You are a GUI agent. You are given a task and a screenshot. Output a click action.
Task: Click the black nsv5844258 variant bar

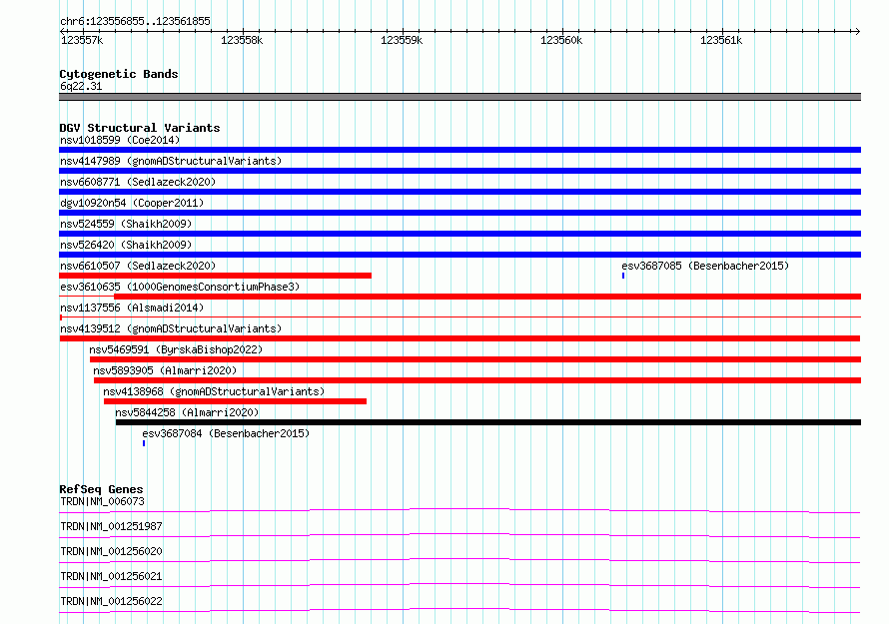(x=488, y=422)
